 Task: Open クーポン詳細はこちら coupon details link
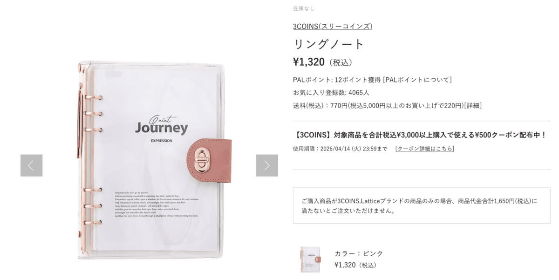424,149
